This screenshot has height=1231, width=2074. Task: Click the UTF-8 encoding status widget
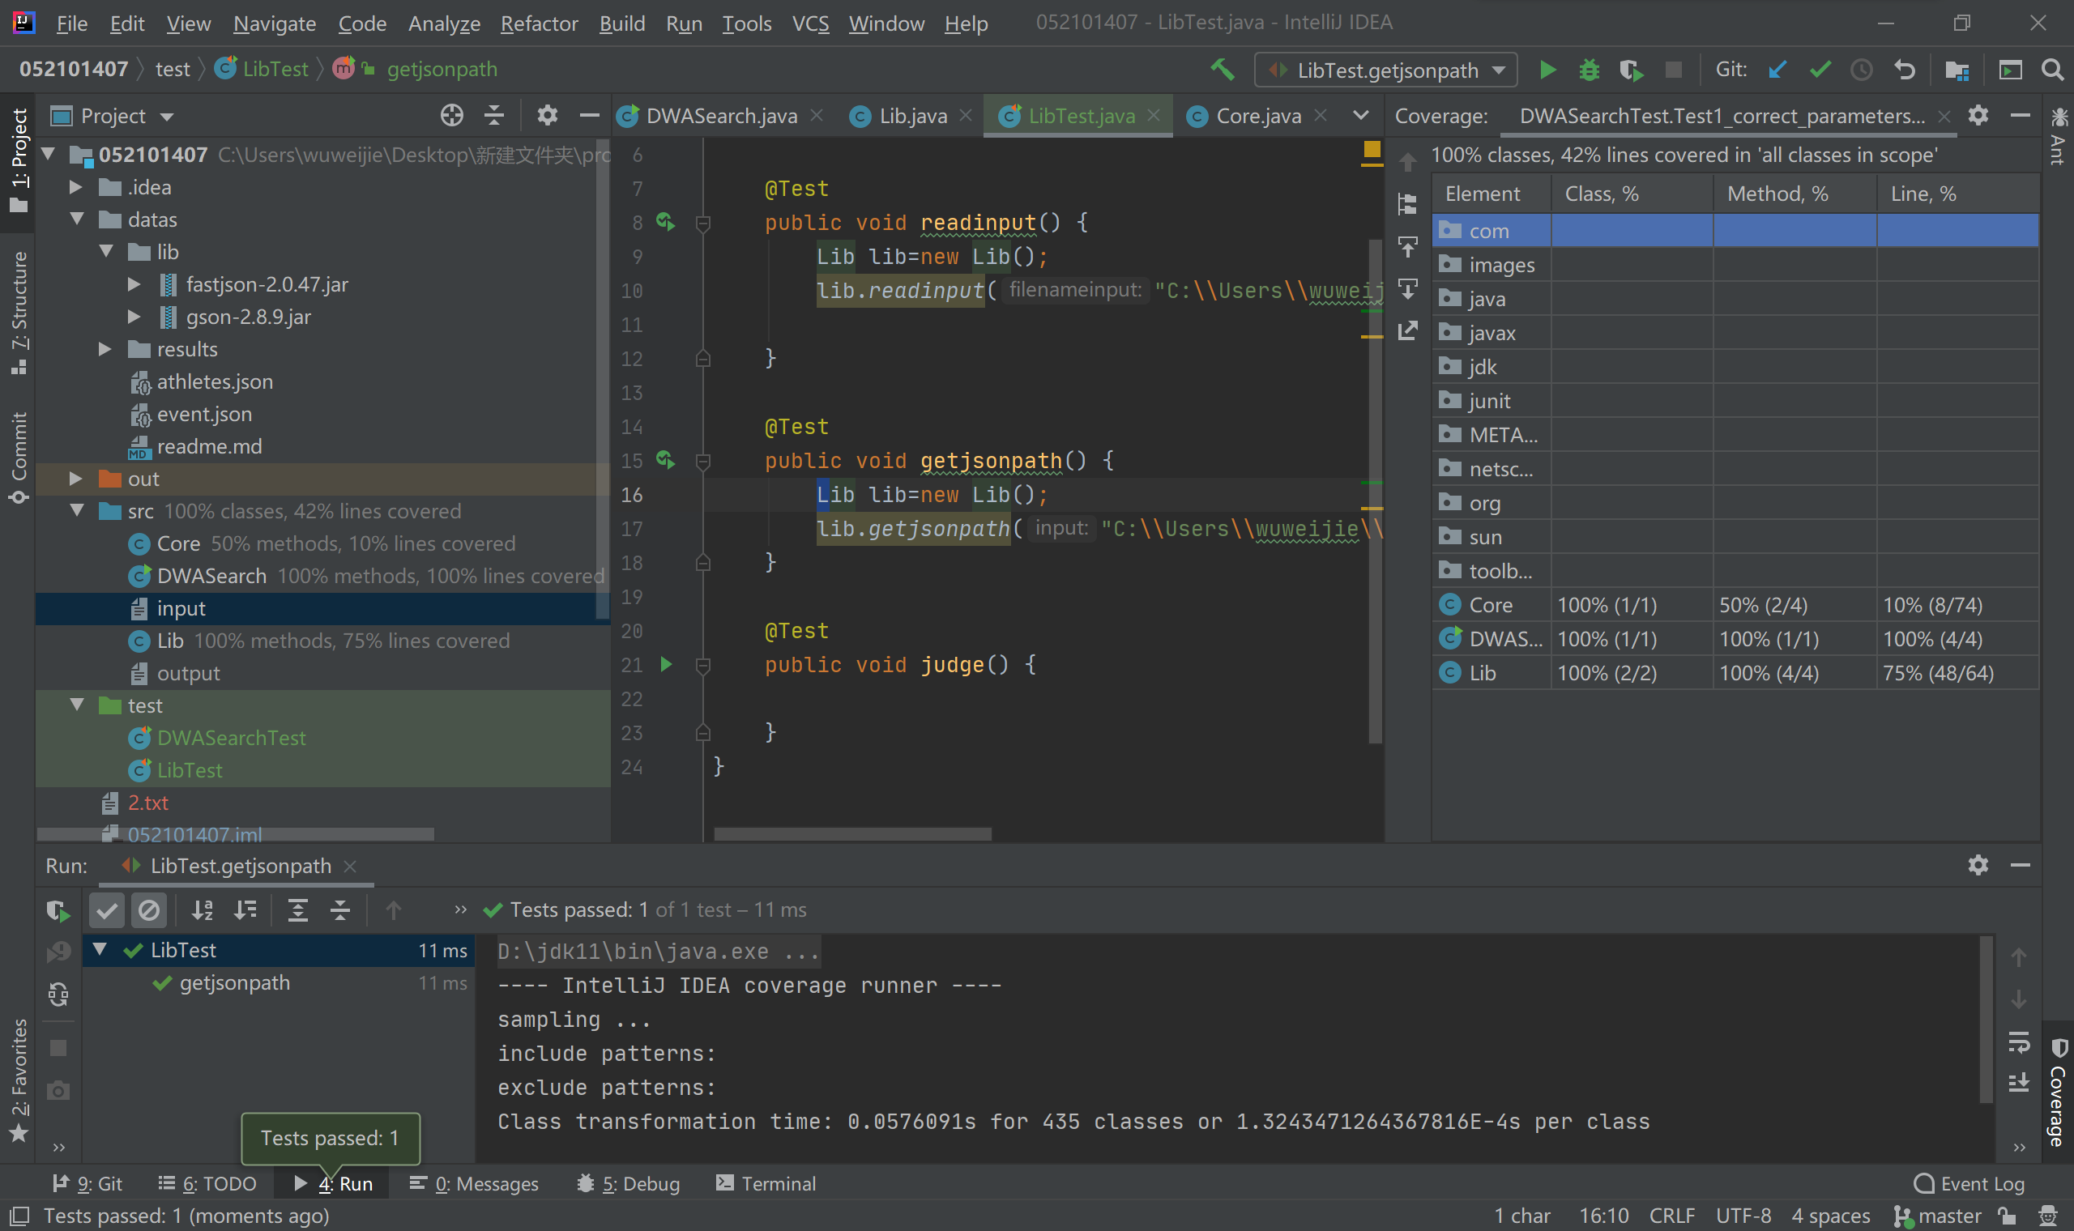1743,1216
